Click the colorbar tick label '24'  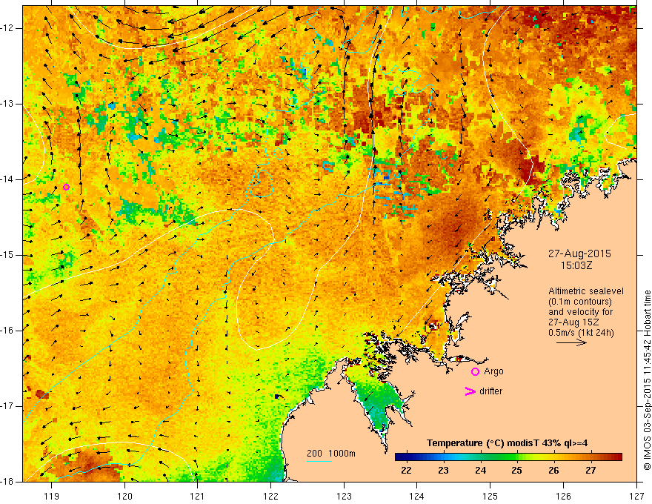point(480,471)
